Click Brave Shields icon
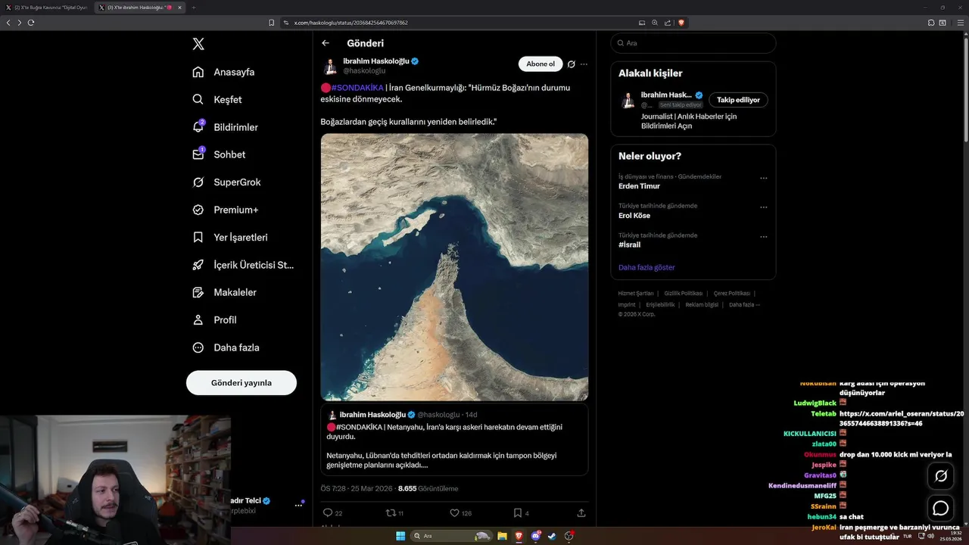Viewport: 969px width, 545px height. 681,23
